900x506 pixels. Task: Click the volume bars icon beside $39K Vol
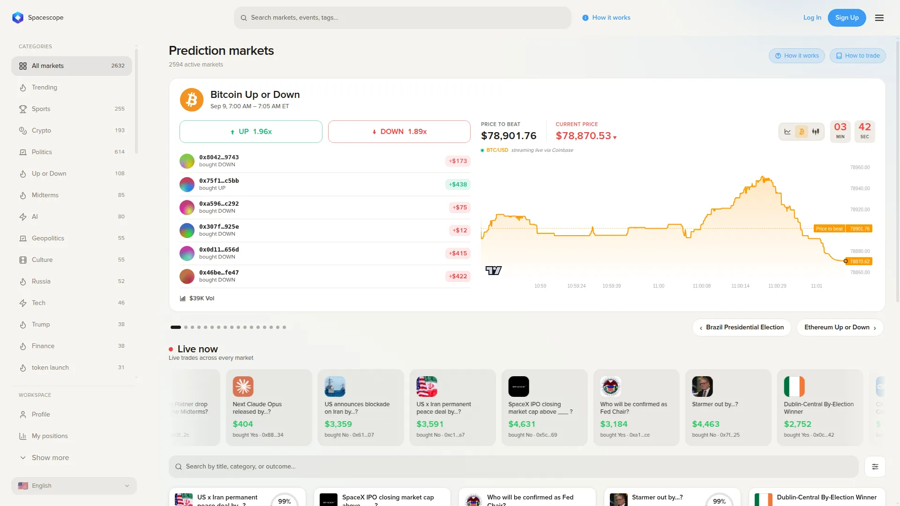183,298
